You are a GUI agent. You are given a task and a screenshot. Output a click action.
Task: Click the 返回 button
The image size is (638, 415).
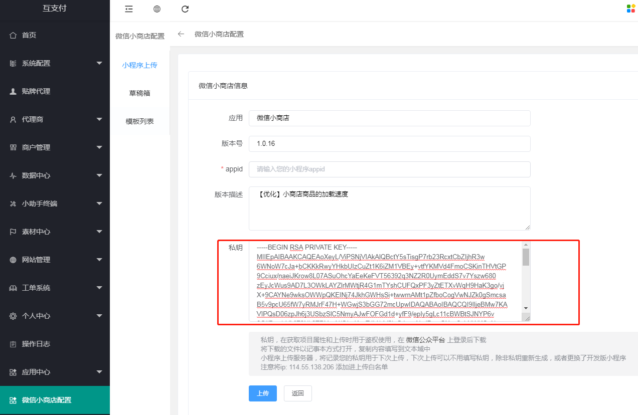coord(298,393)
